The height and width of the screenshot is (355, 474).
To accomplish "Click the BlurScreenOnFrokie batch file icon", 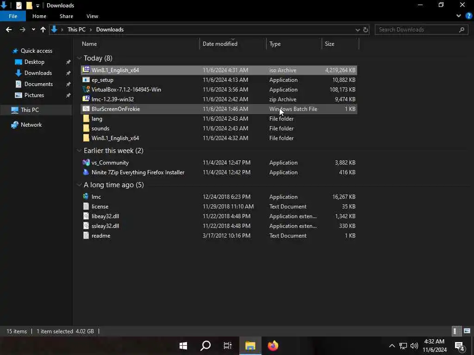I will point(86,109).
